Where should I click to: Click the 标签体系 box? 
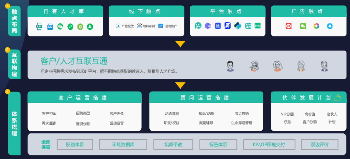click(x=218, y=144)
